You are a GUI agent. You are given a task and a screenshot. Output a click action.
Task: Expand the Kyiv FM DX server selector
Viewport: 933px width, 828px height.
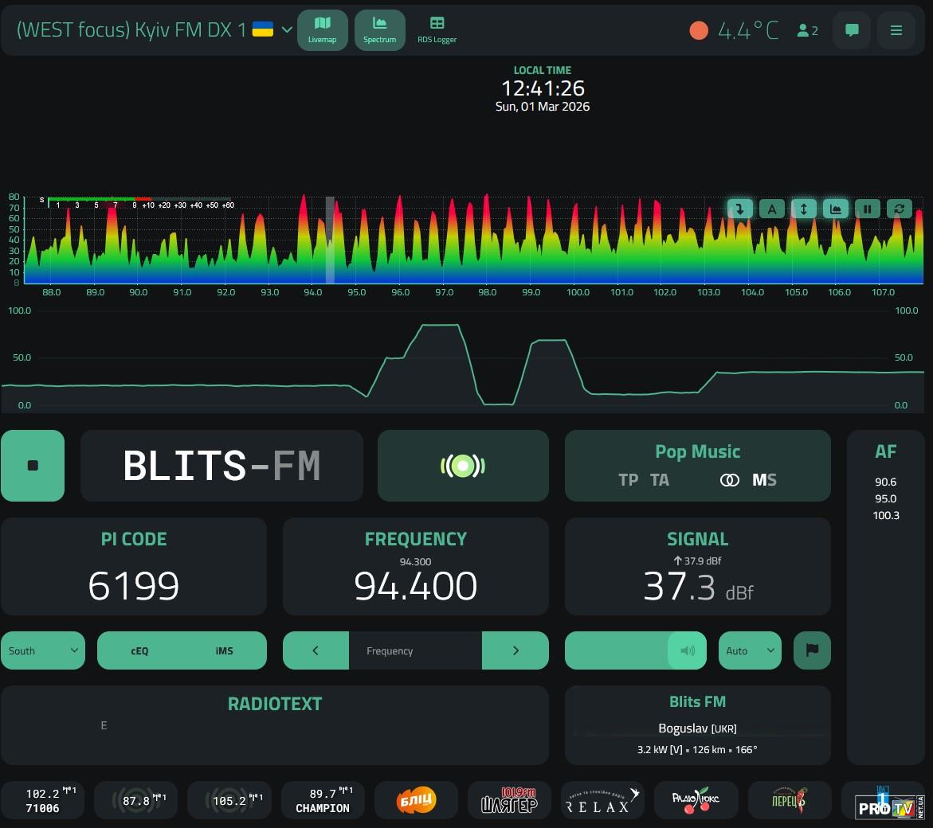tap(288, 30)
